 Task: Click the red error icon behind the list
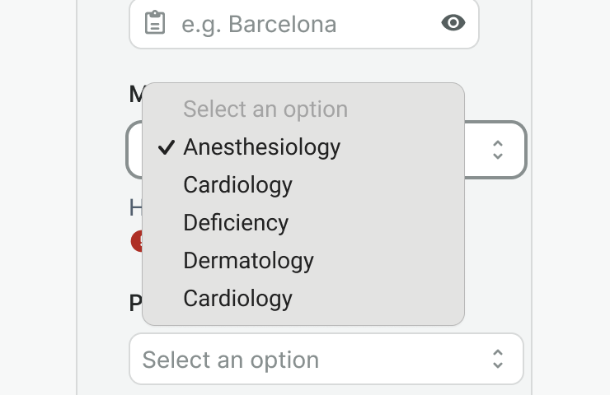click(137, 241)
